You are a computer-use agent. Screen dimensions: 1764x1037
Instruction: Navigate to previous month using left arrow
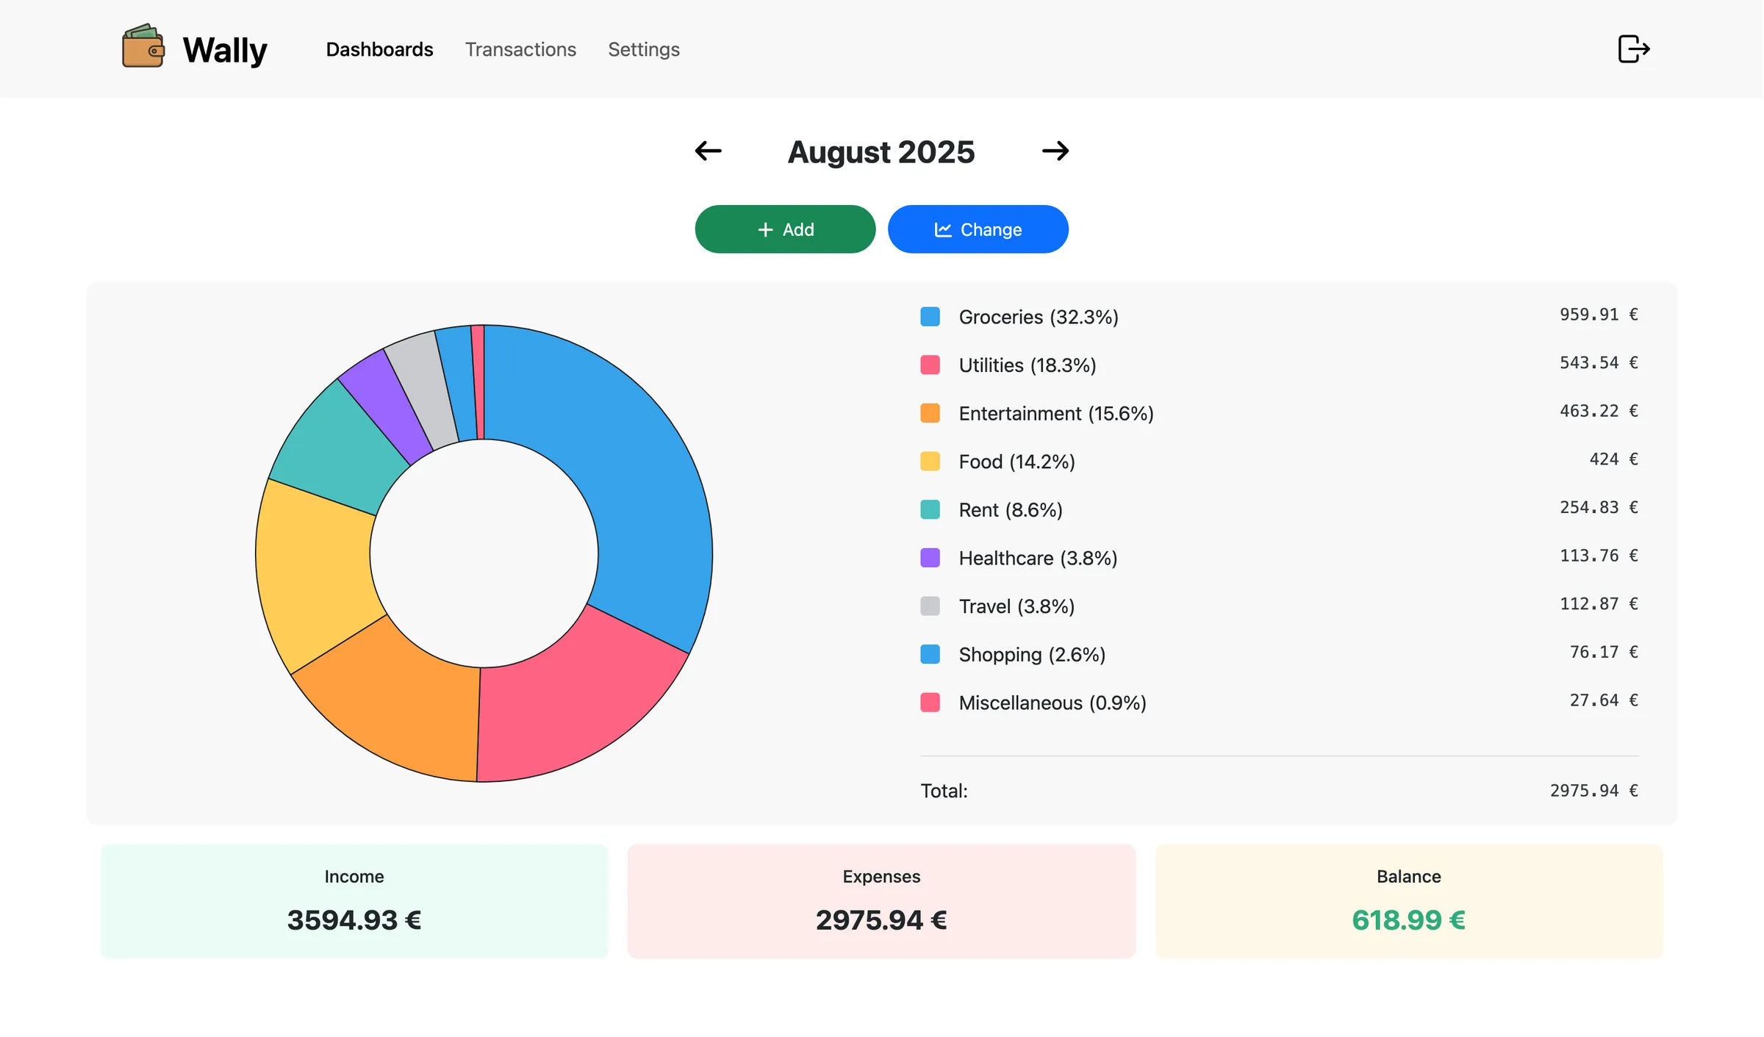(x=708, y=151)
